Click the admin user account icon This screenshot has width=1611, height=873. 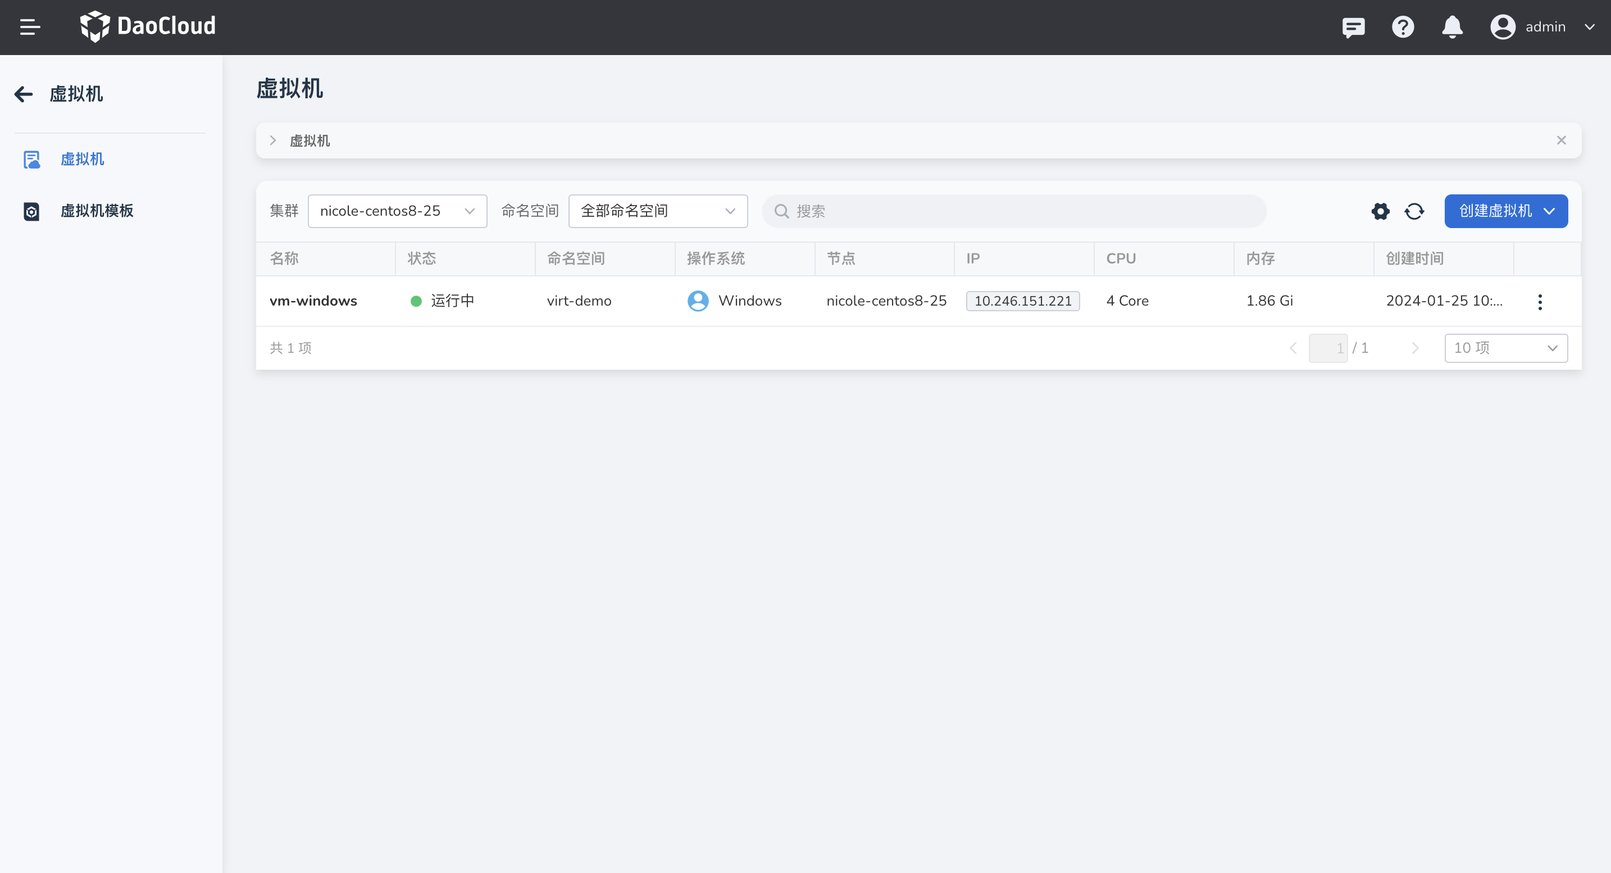[1503, 27]
